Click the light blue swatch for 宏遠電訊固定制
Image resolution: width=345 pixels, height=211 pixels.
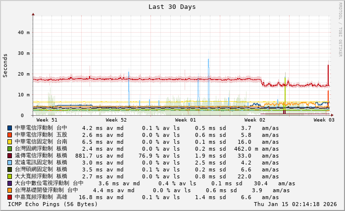(x=9, y=163)
